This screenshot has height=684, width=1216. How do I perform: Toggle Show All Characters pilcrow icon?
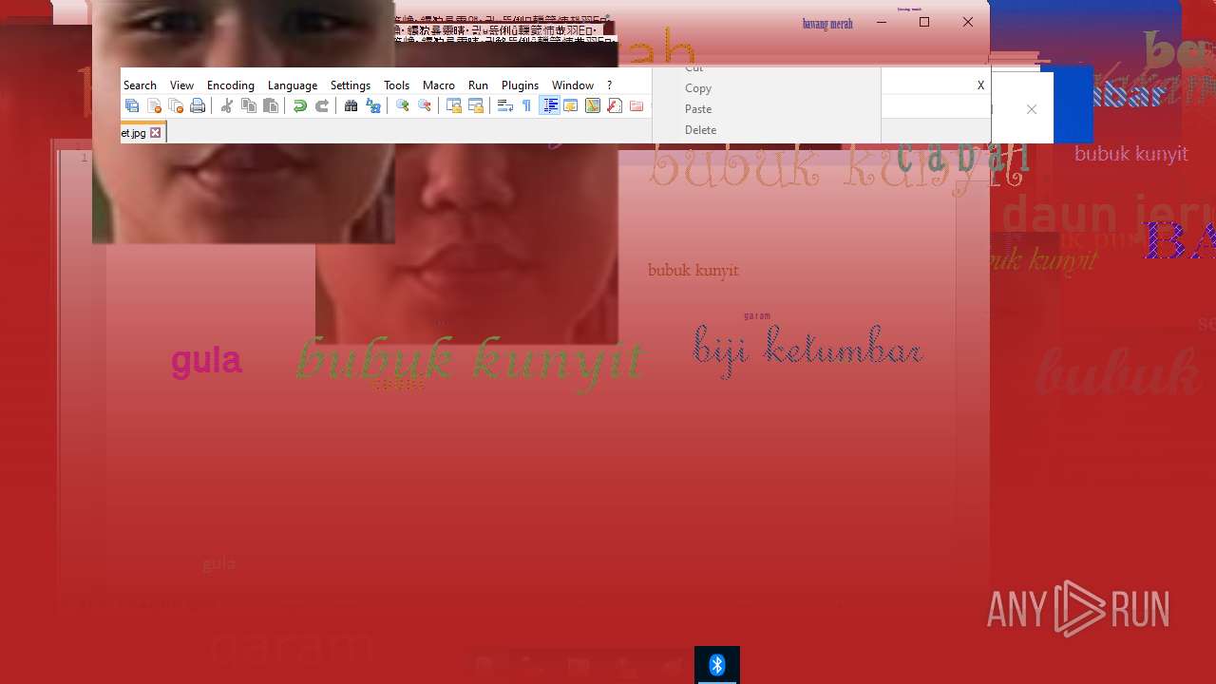[526, 105]
